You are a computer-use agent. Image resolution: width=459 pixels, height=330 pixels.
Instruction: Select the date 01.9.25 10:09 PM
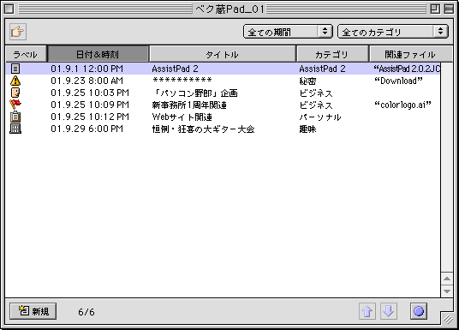[90, 105]
